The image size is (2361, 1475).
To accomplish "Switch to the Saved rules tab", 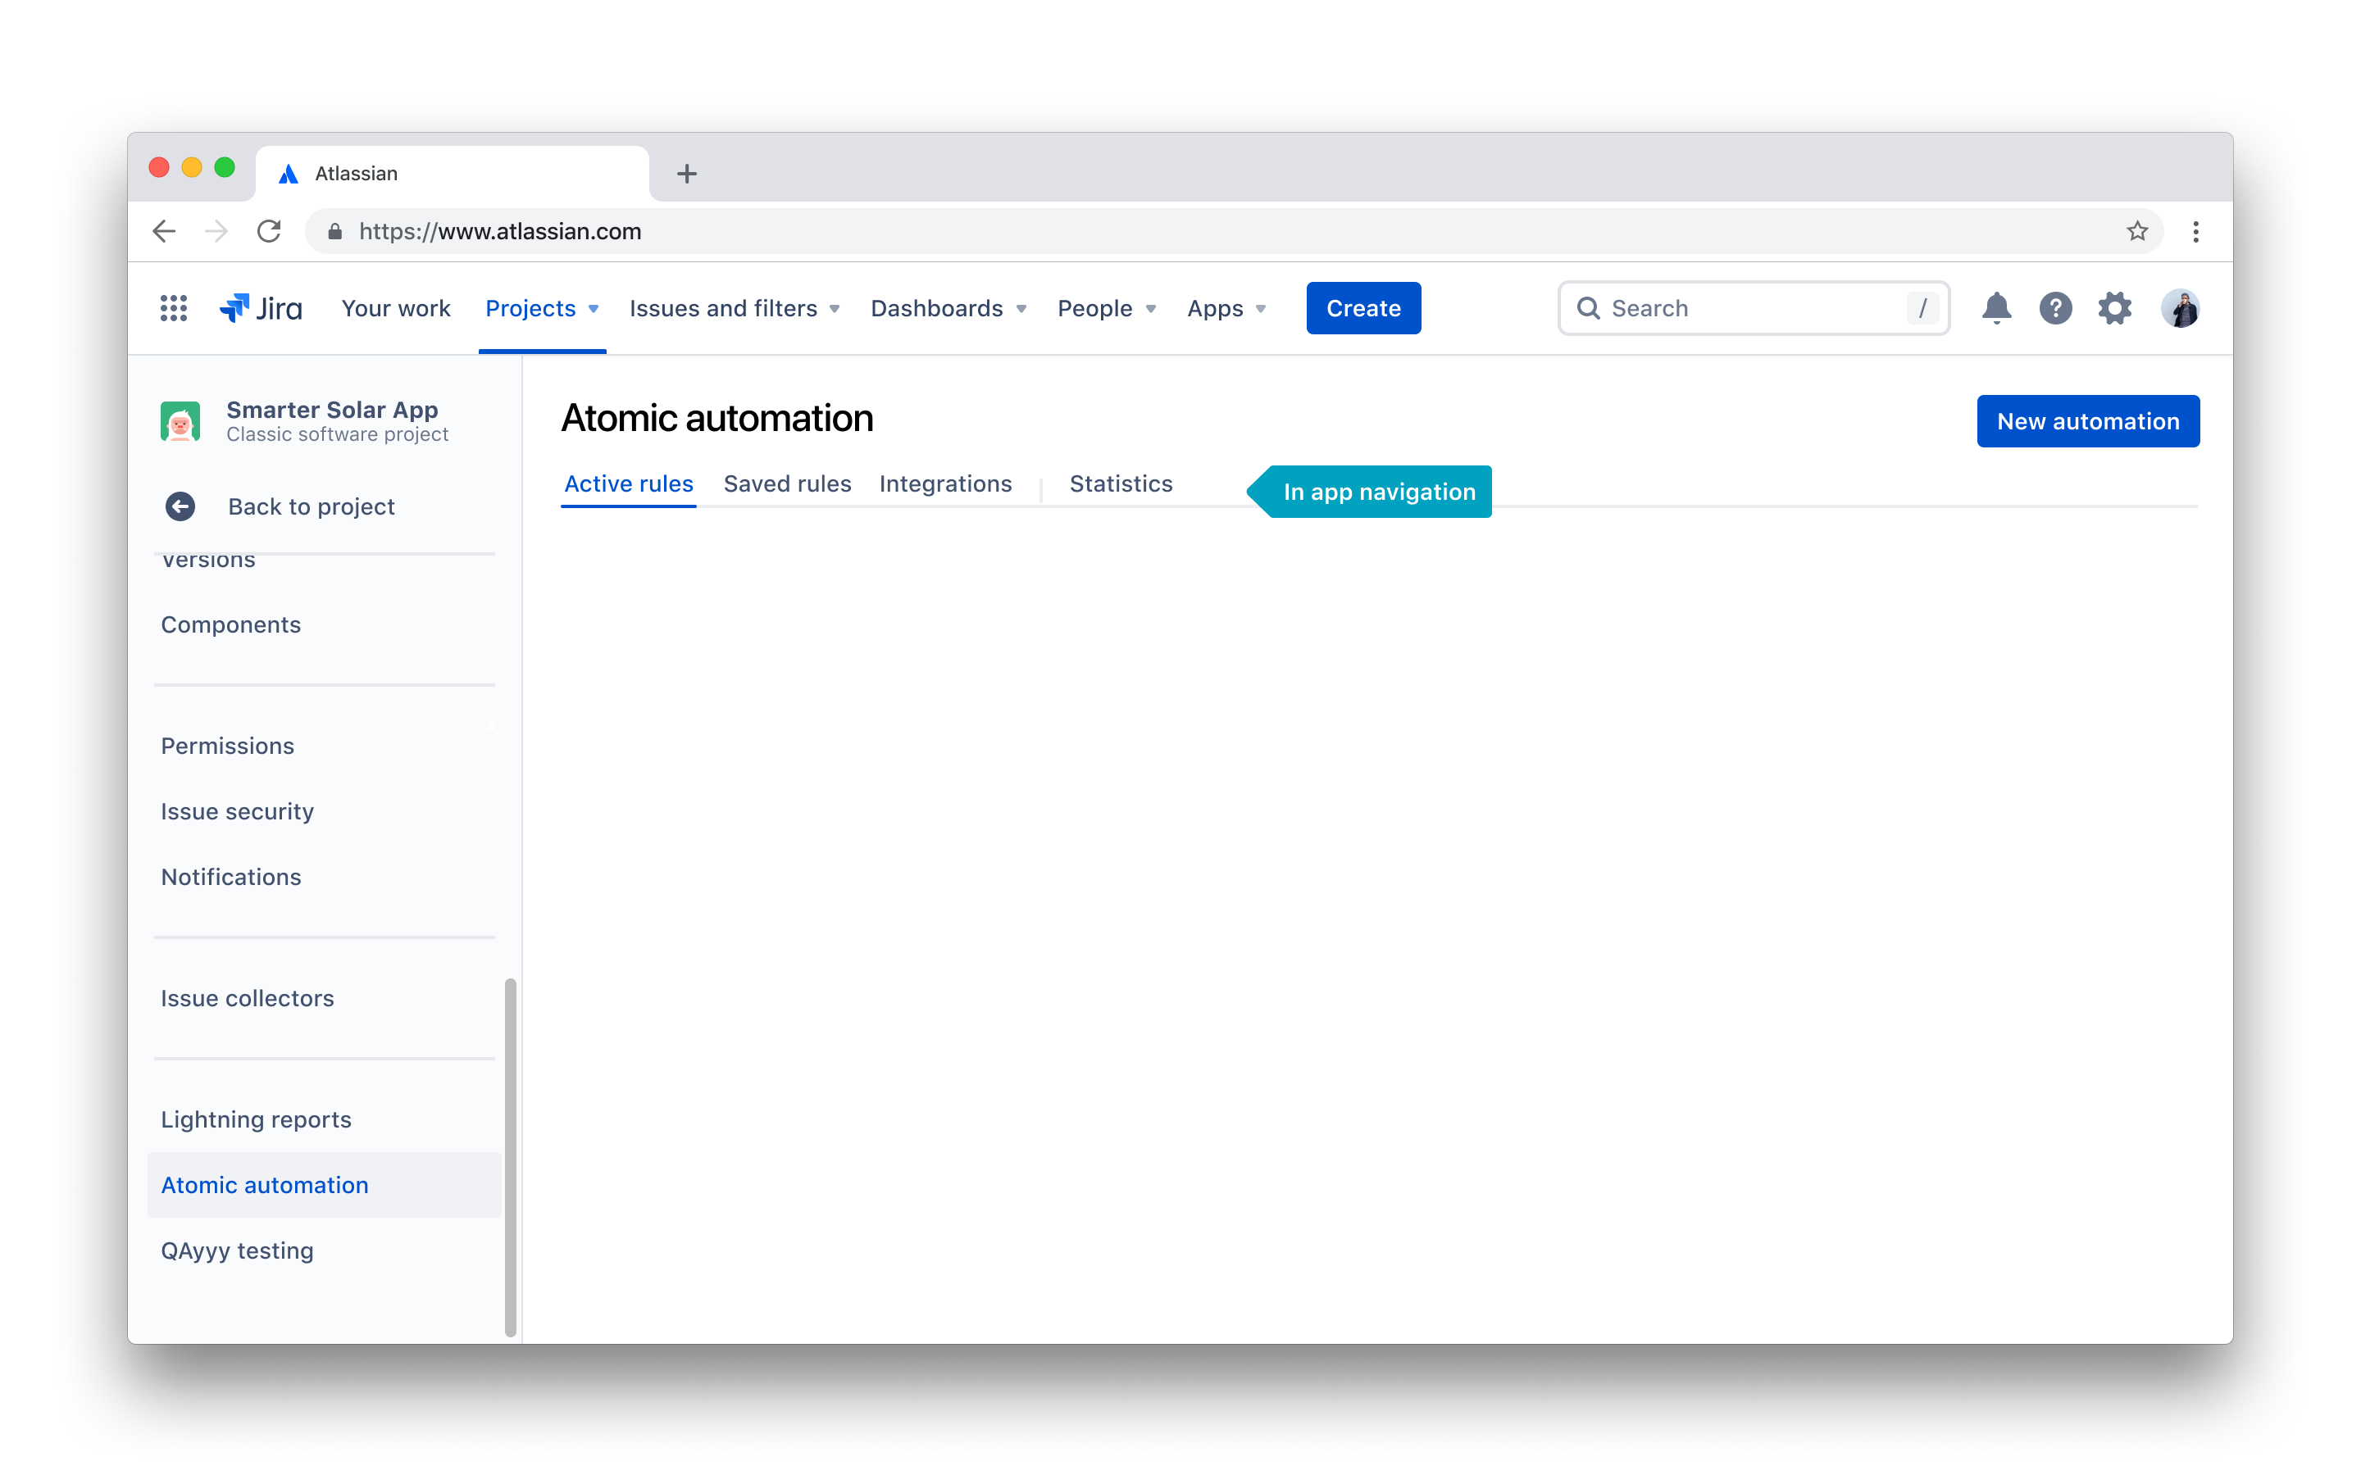I will coord(786,483).
